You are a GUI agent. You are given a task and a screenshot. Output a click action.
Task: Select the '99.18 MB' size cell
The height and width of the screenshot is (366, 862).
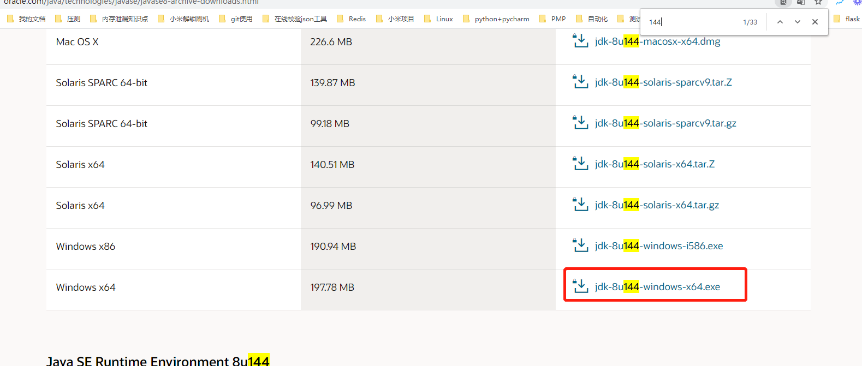tap(428, 126)
